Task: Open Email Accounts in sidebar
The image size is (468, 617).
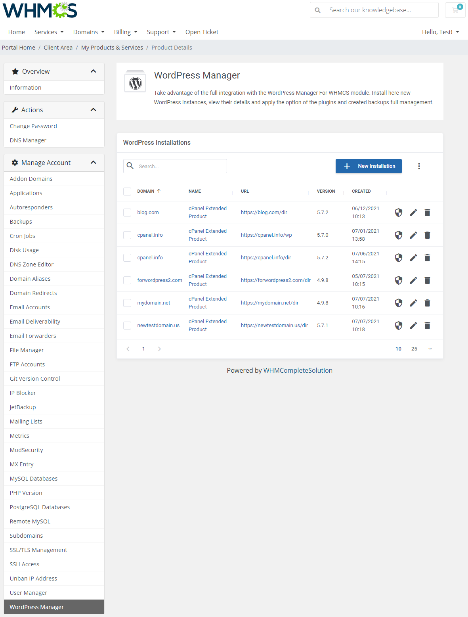Action: pyautogui.click(x=54, y=307)
